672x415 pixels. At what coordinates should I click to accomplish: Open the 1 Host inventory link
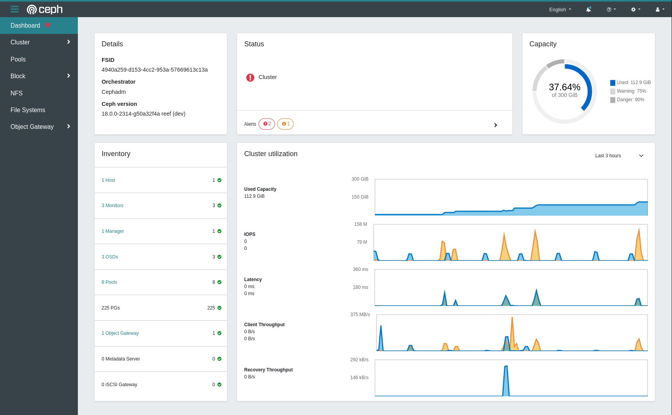tap(108, 180)
